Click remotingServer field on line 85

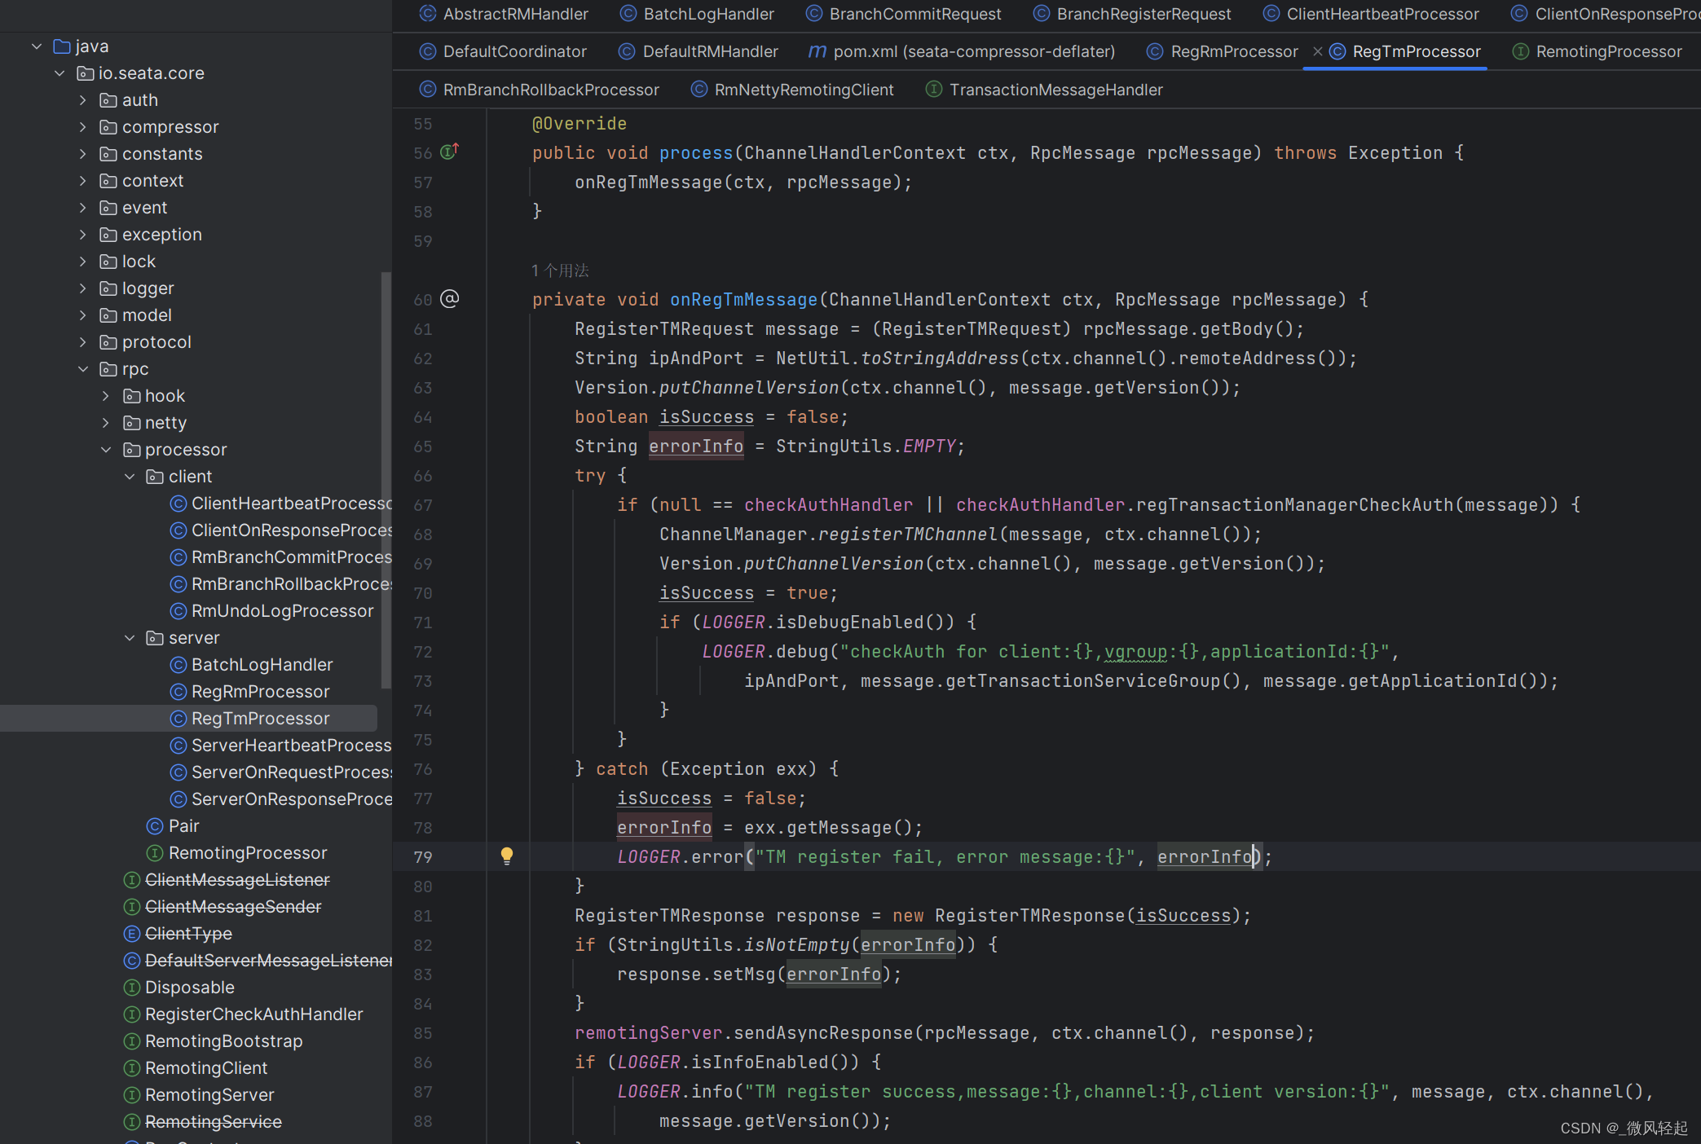click(x=648, y=1033)
